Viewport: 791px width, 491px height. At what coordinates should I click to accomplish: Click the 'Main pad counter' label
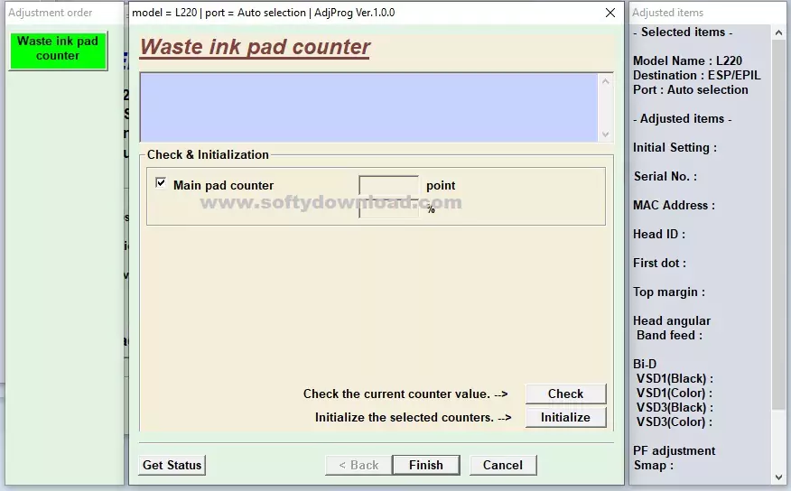point(223,186)
